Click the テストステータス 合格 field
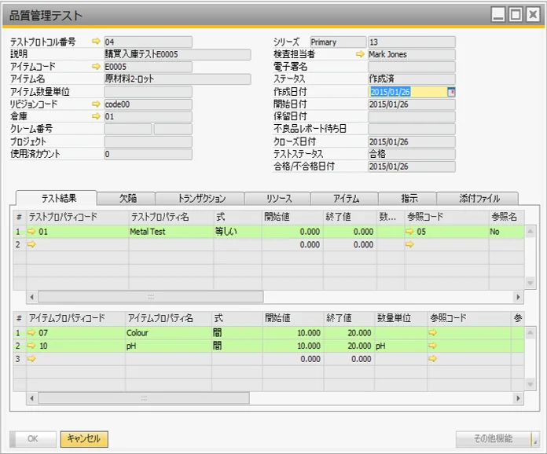The height and width of the screenshot is (454, 547). 412,154
